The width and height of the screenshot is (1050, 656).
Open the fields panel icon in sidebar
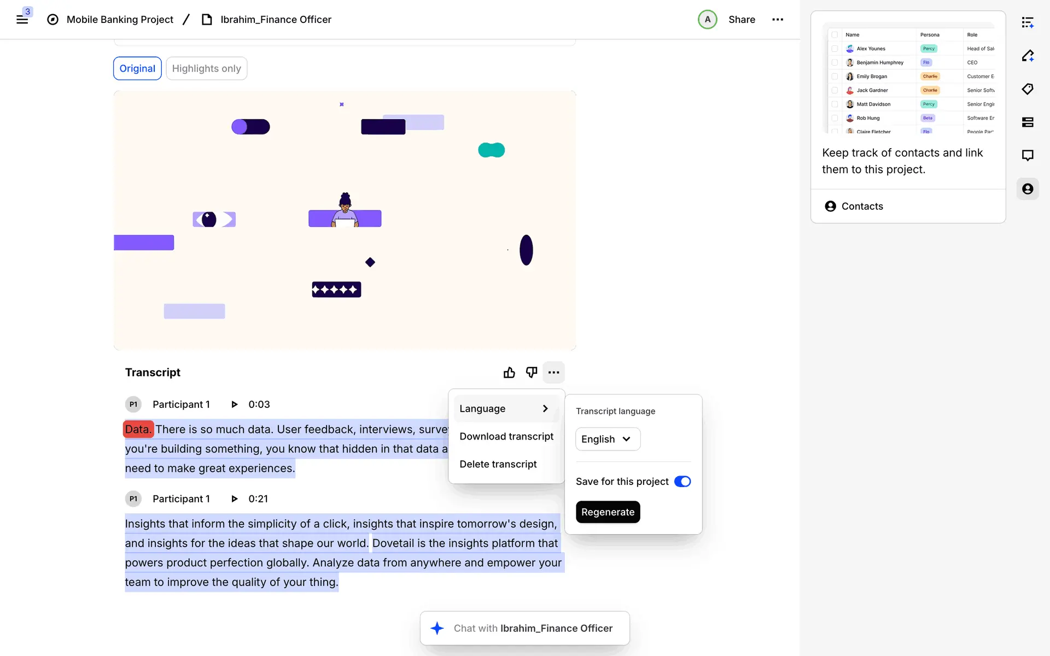coord(1028,122)
